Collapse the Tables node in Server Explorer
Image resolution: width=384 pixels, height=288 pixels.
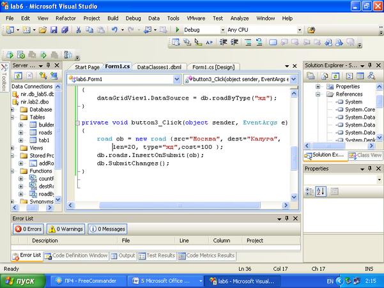[x=13, y=117]
